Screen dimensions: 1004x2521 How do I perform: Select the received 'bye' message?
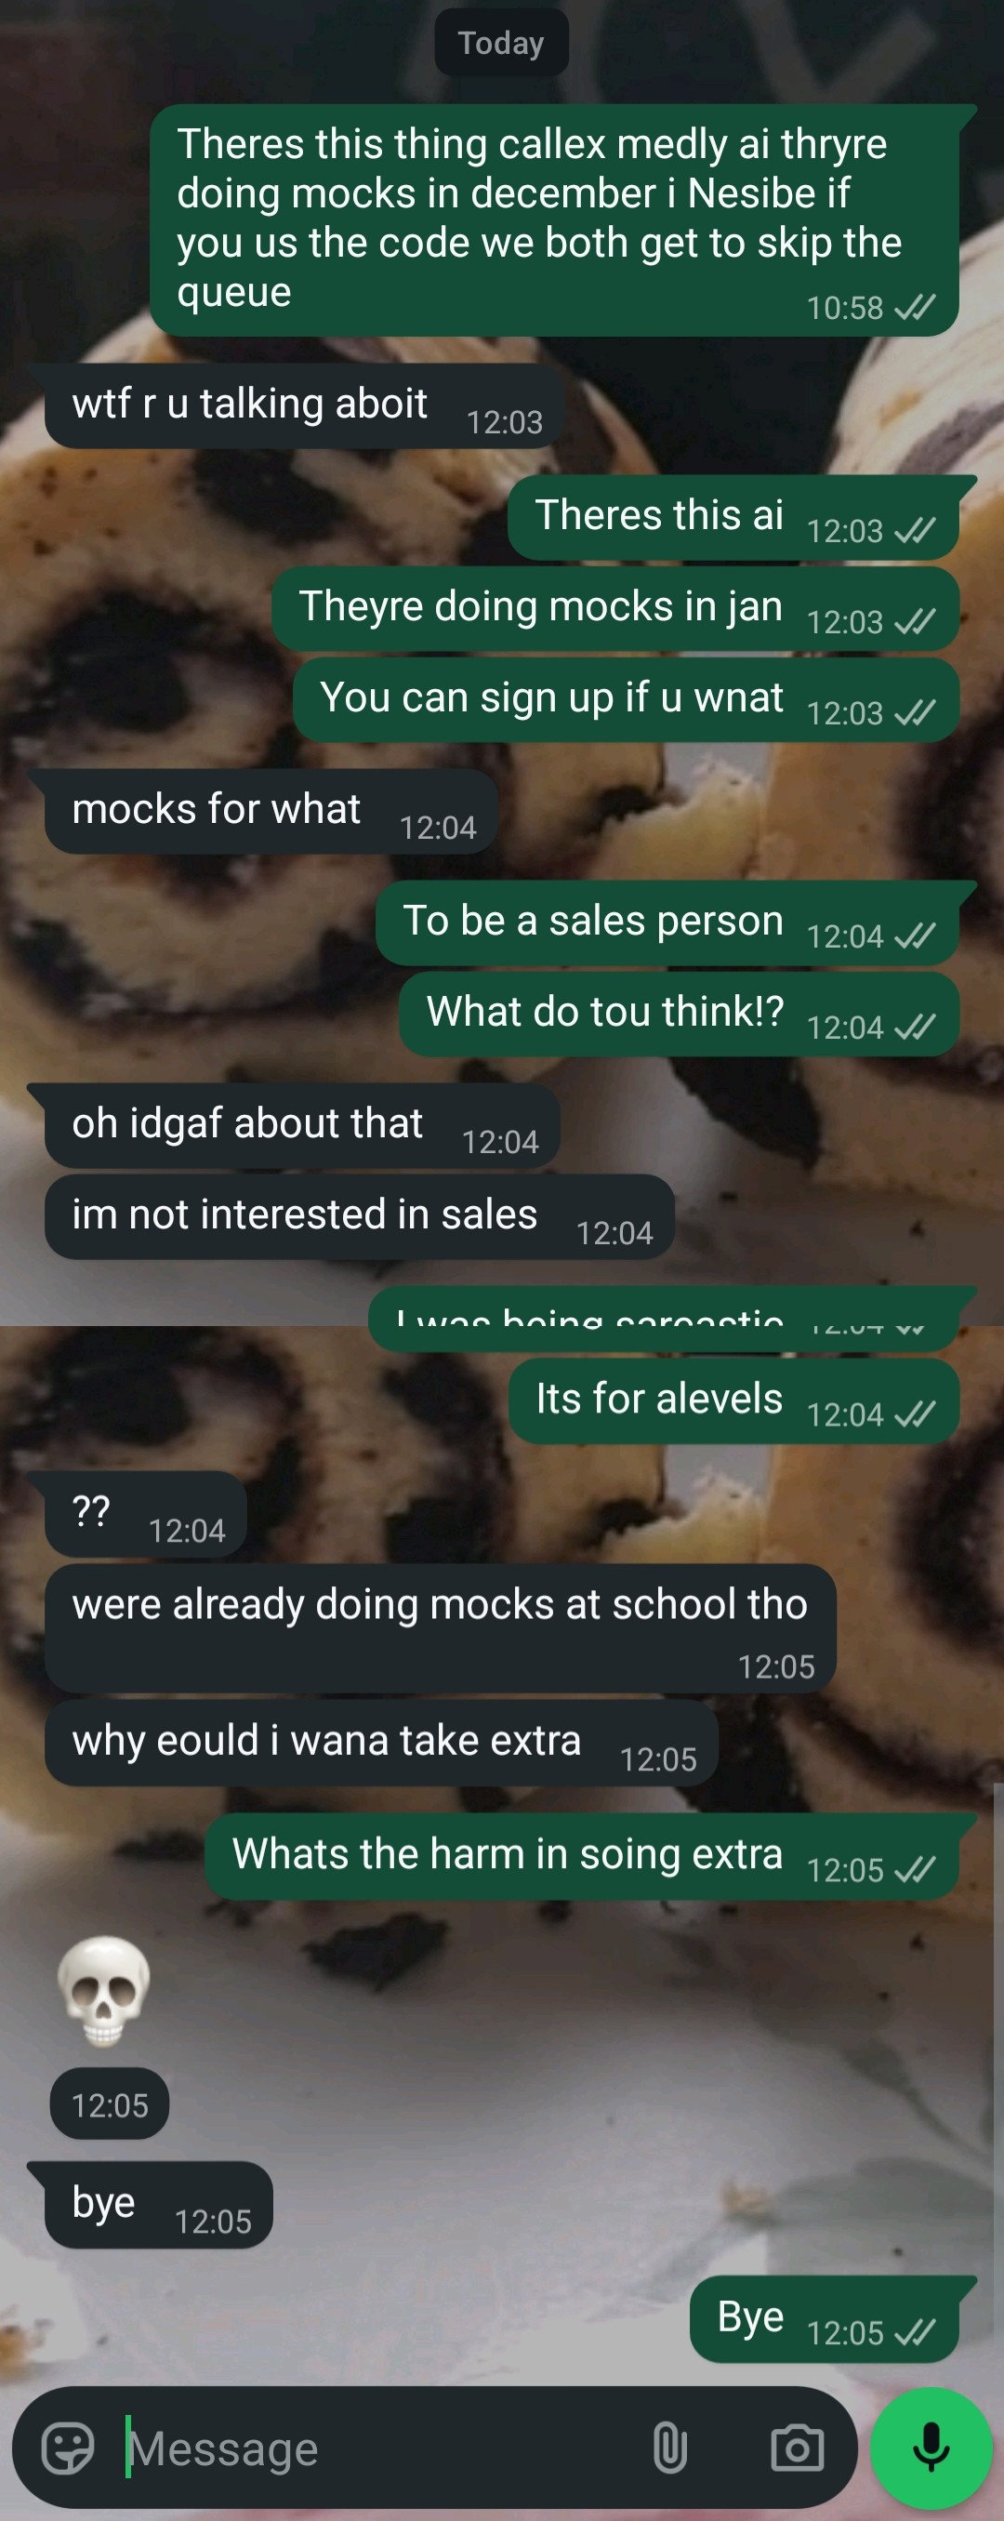[x=159, y=2205]
